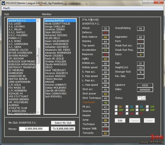Select BORUSSIA DORTMUND in club list

tap(22, 61)
